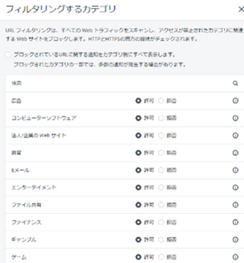Viewport: 244px width, 263px height.
Task: Close the フィルタリングするカテゴリ dialog
Action: [x=241, y=9]
